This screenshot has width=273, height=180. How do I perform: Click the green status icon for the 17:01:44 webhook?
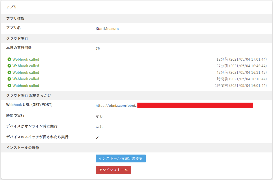click(9, 59)
